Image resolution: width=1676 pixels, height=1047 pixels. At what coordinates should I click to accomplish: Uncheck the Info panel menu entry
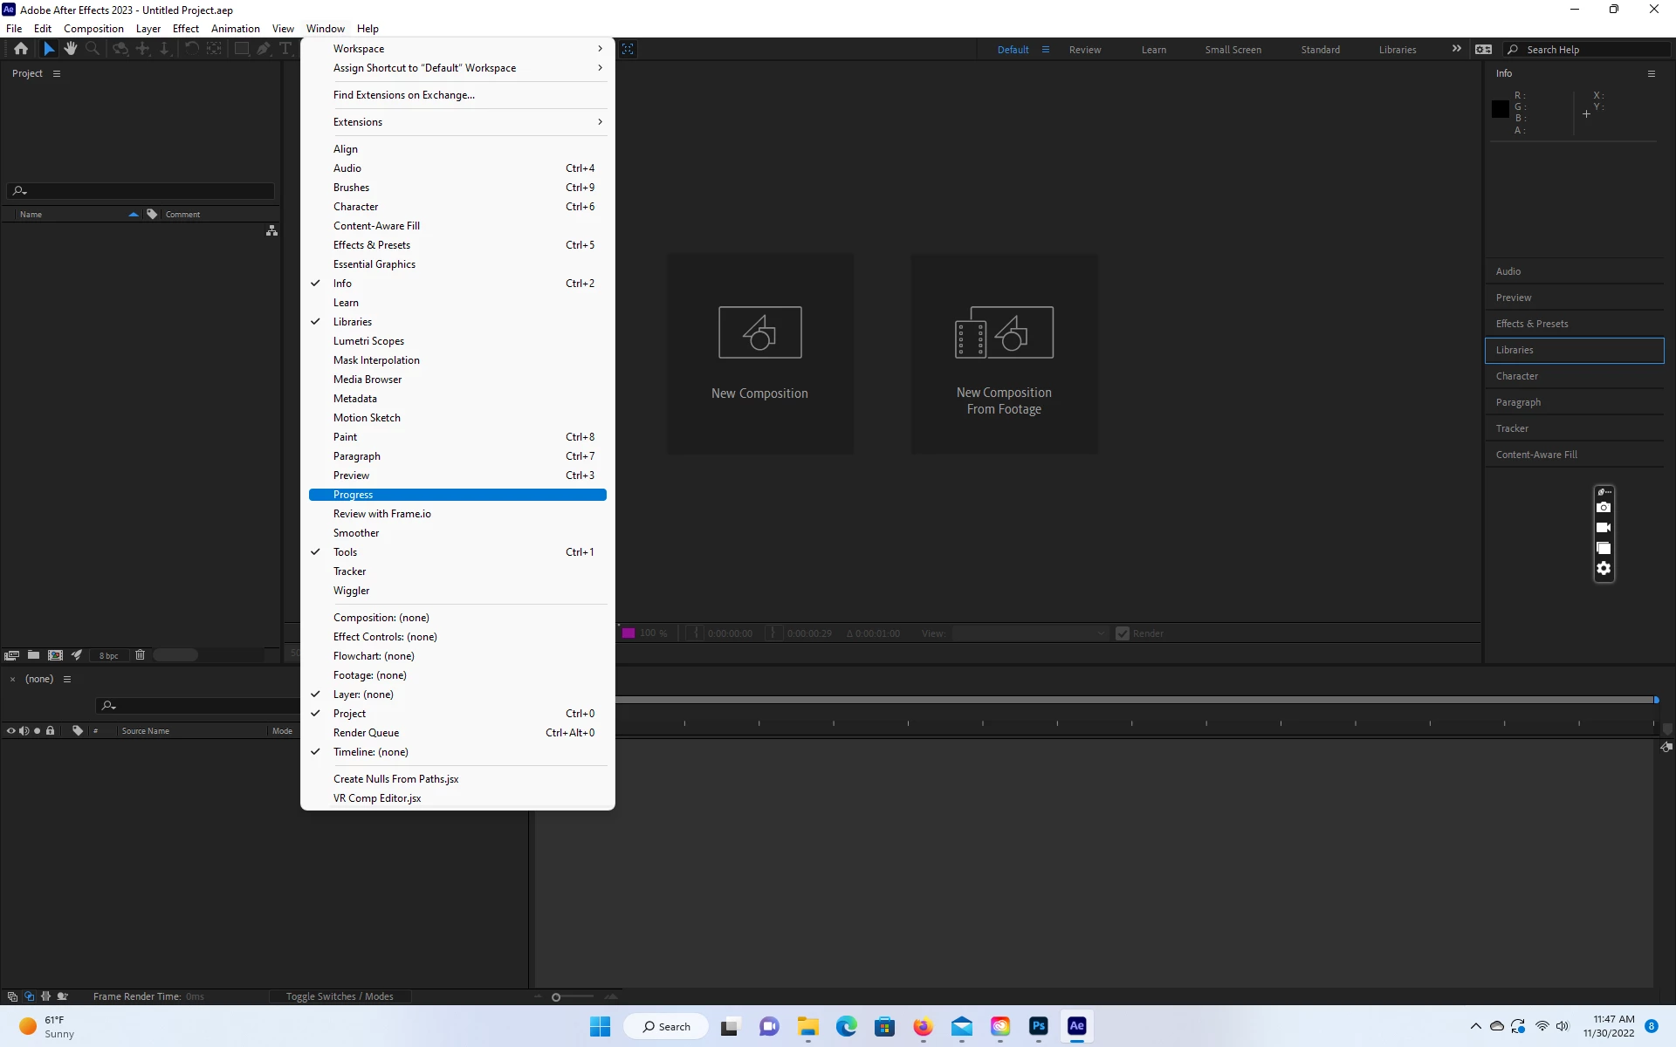point(342,284)
